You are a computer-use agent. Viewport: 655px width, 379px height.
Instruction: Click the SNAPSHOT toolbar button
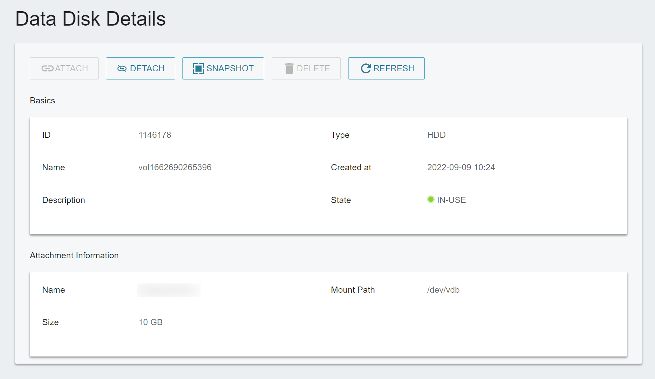(223, 68)
